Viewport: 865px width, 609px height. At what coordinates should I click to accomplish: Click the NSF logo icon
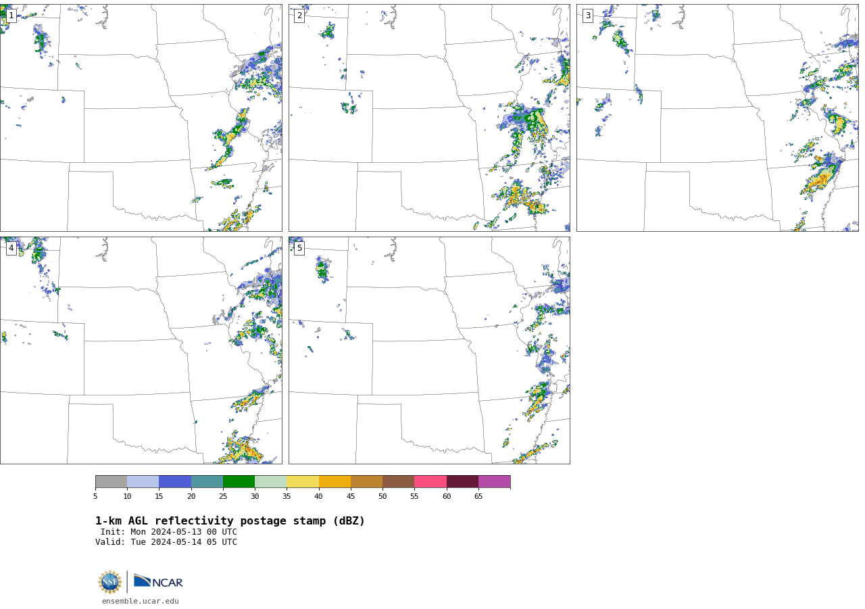pyautogui.click(x=110, y=582)
